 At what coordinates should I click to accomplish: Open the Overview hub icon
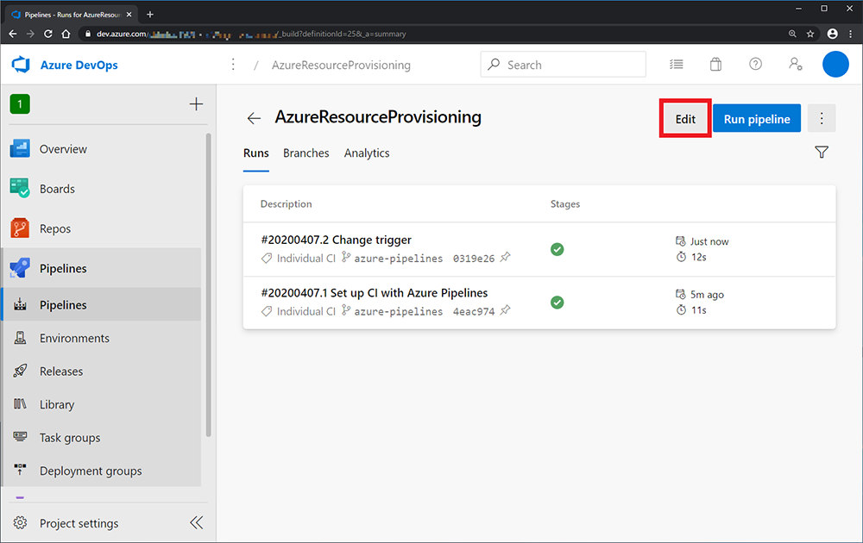point(20,149)
